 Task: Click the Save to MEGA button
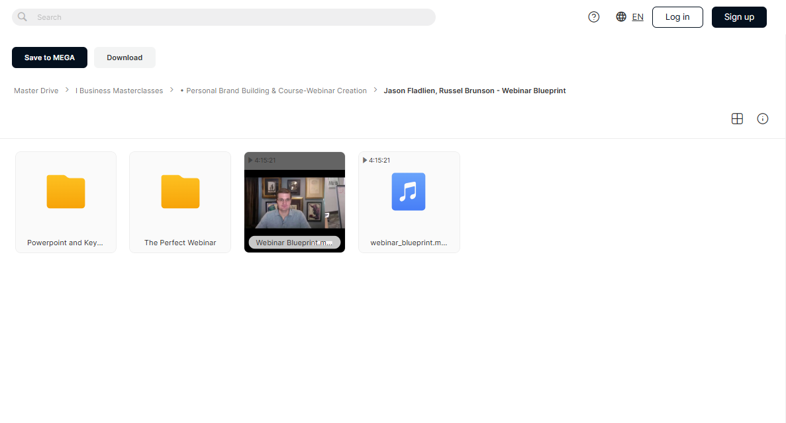click(50, 58)
